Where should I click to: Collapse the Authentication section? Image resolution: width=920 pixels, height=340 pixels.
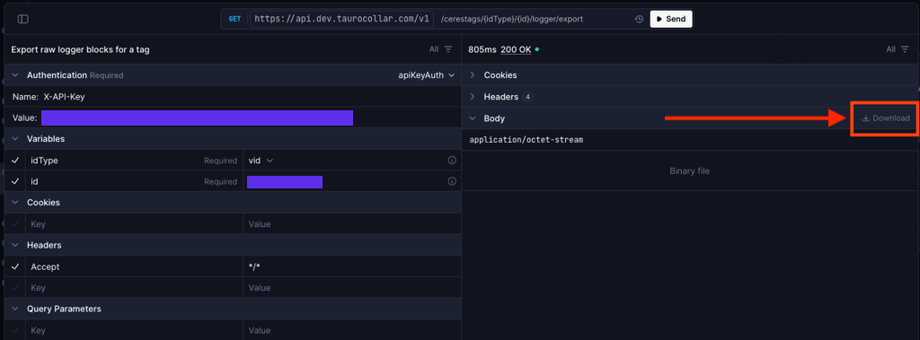click(16, 75)
